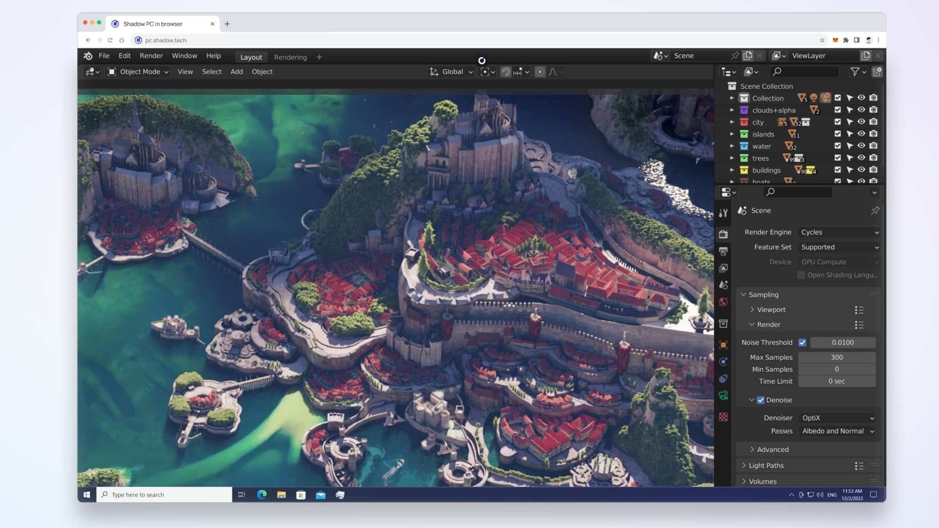Open the Object properties orange square icon
The height and width of the screenshot is (528, 939).
724,345
